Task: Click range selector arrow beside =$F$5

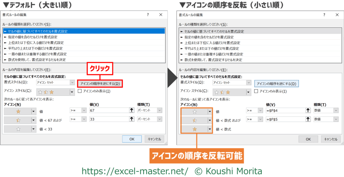Action: pyautogui.click(x=308, y=119)
